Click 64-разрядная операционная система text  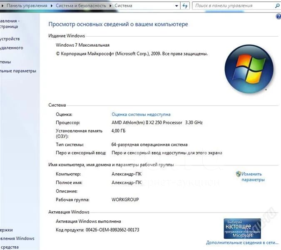[x=149, y=145]
